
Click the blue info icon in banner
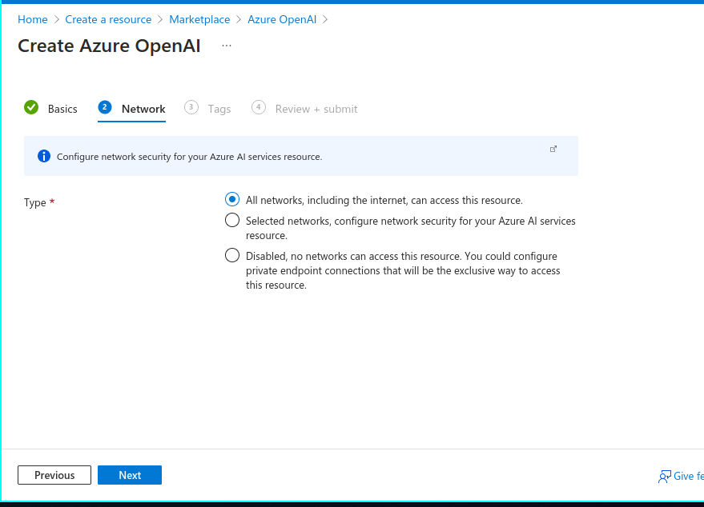pos(44,156)
